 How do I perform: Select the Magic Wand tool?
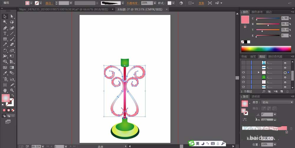pyautogui.click(x=5, y=22)
